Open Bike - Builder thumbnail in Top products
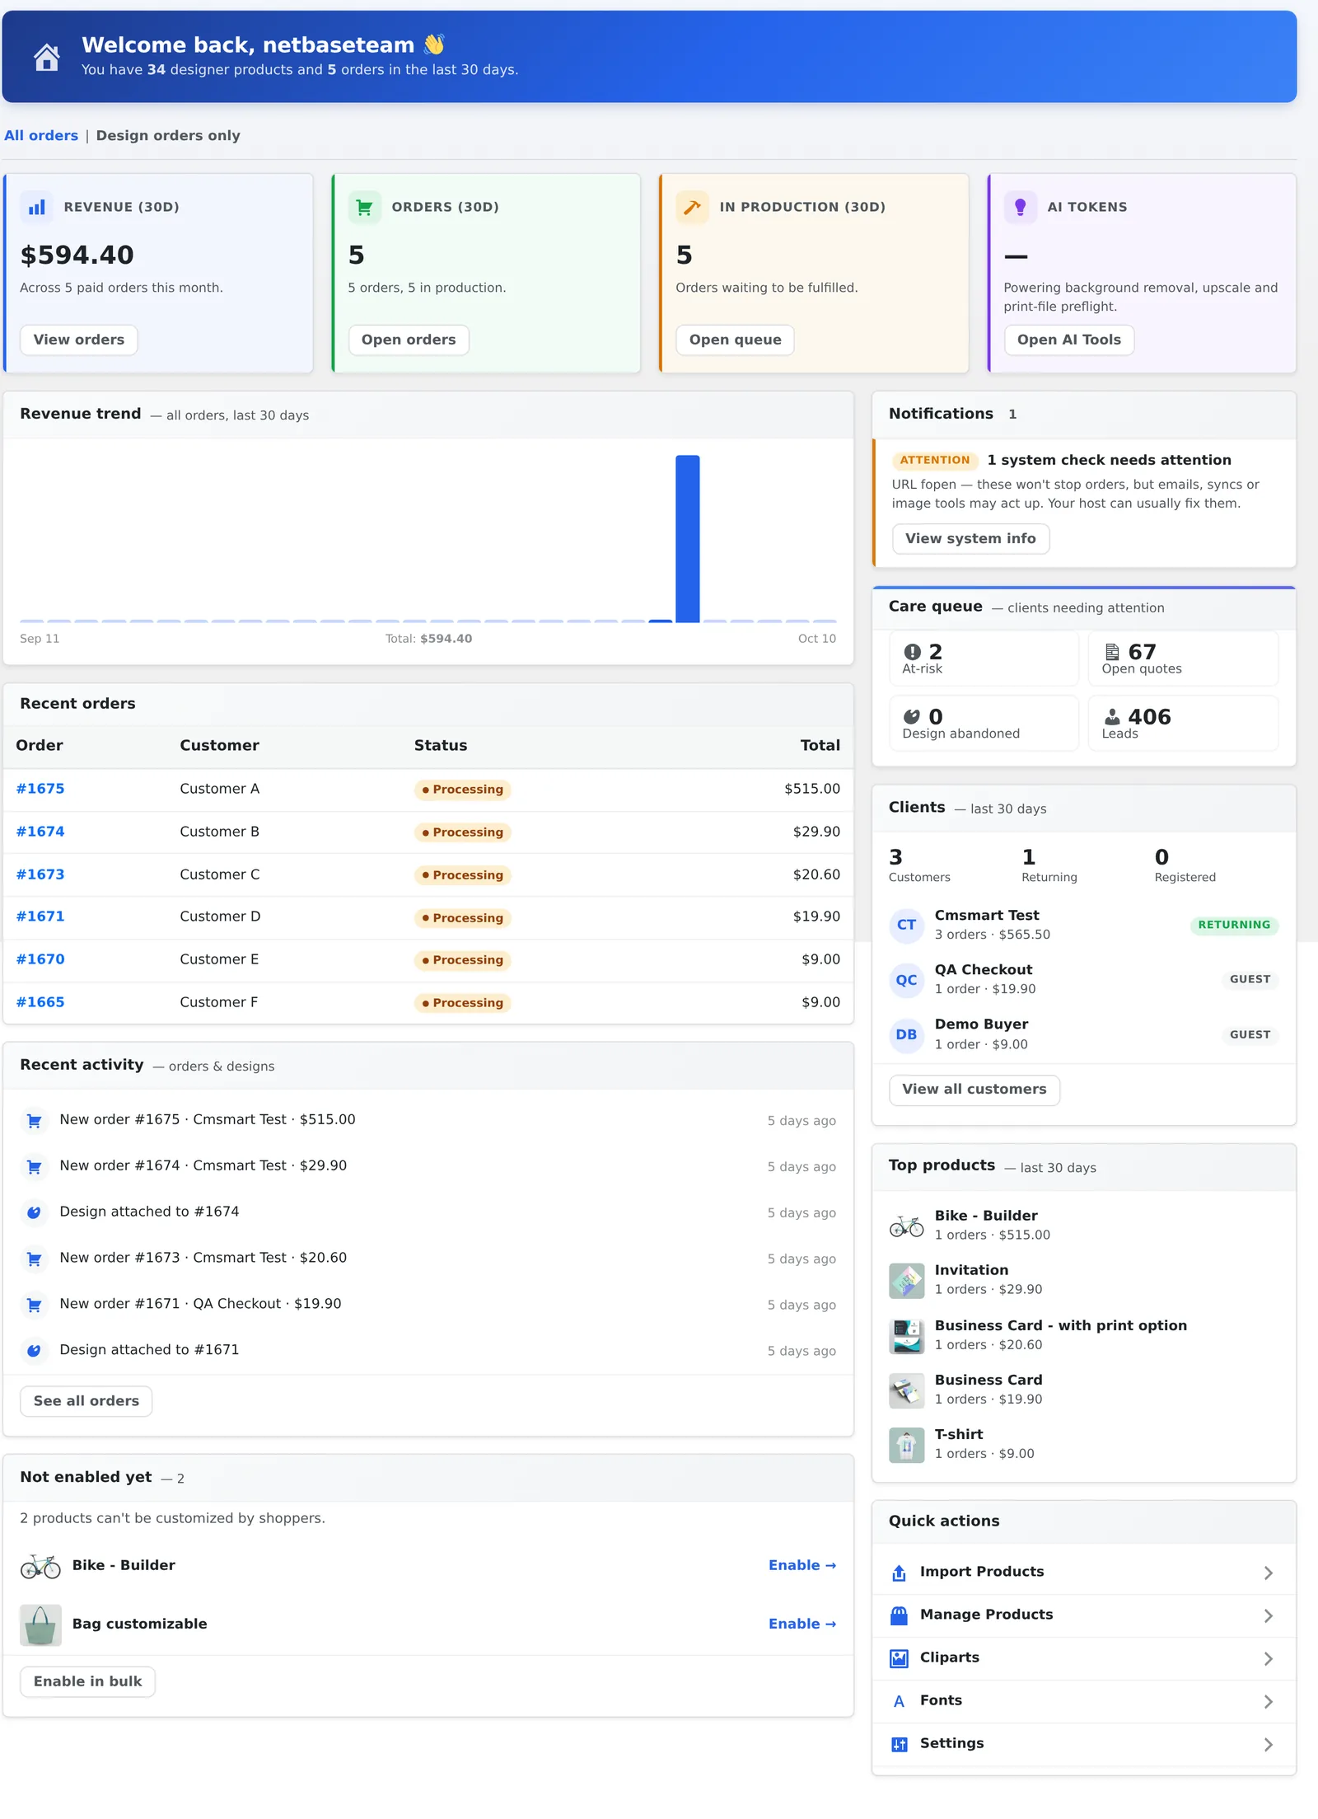The height and width of the screenshot is (1819, 1318). coord(906,1226)
